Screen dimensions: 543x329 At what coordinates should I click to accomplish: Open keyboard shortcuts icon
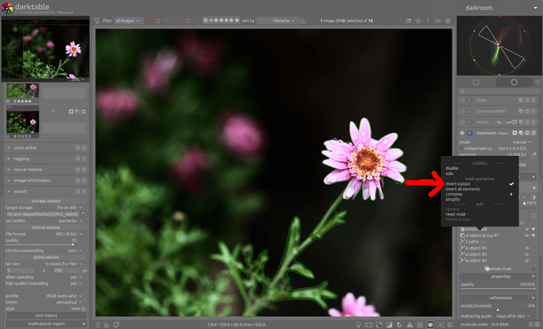tap(438, 20)
